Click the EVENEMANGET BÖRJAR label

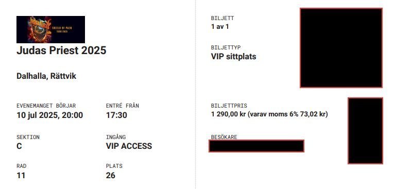[x=46, y=106]
